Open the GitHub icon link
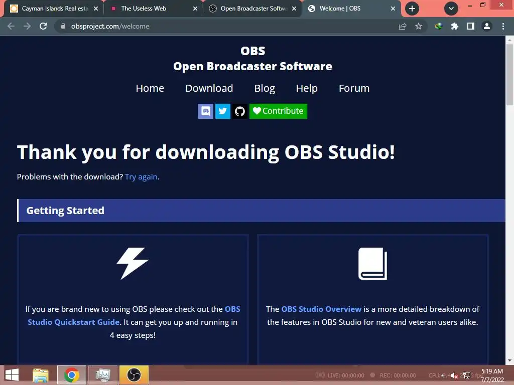Viewport: 514px width, 385px height. pyautogui.click(x=240, y=111)
